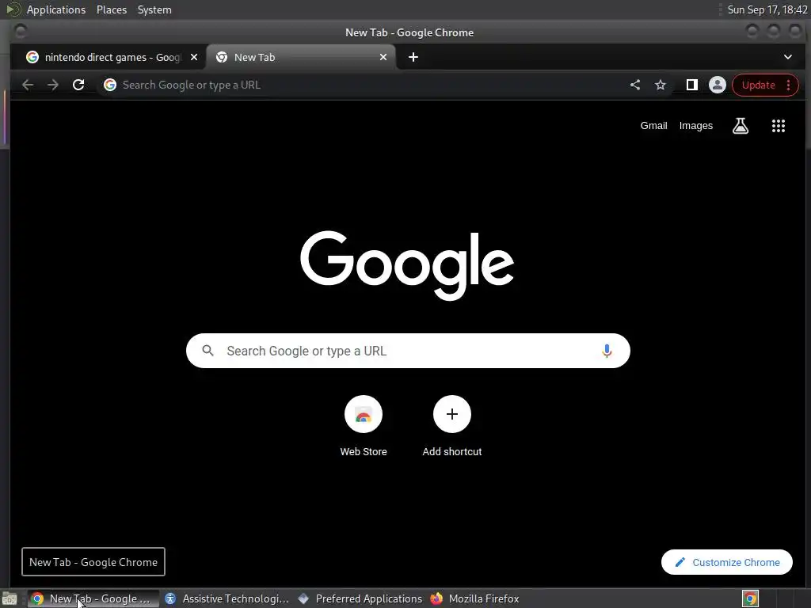Open Chrome menu three-dot icon
Image resolution: width=811 pixels, height=608 pixels.
click(x=788, y=85)
